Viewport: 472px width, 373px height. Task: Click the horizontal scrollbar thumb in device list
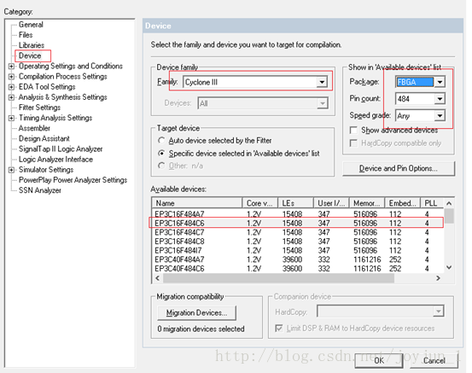click(279, 278)
